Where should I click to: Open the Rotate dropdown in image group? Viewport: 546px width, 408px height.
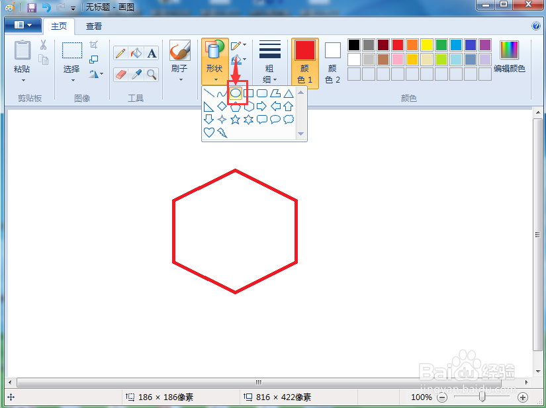click(96, 74)
